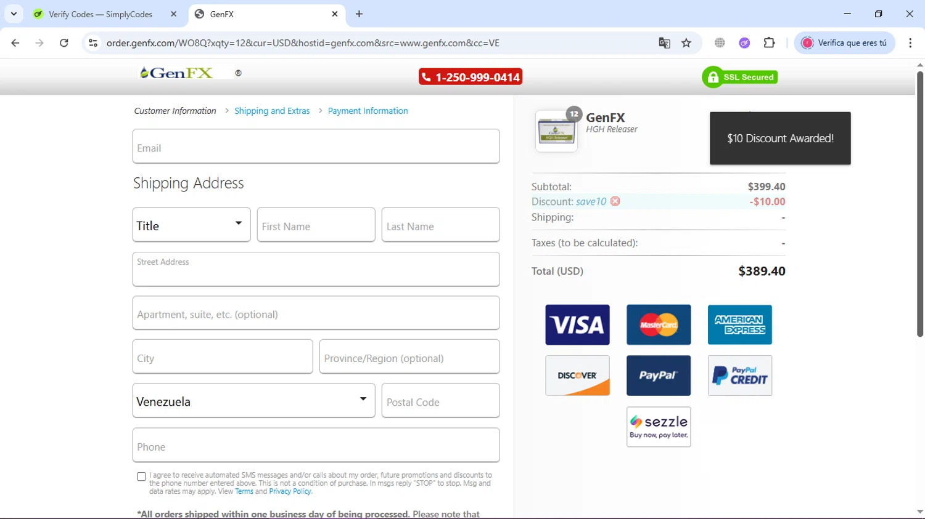925x519 pixels.
Task: Click the MasterCard icon
Action: [x=659, y=324]
